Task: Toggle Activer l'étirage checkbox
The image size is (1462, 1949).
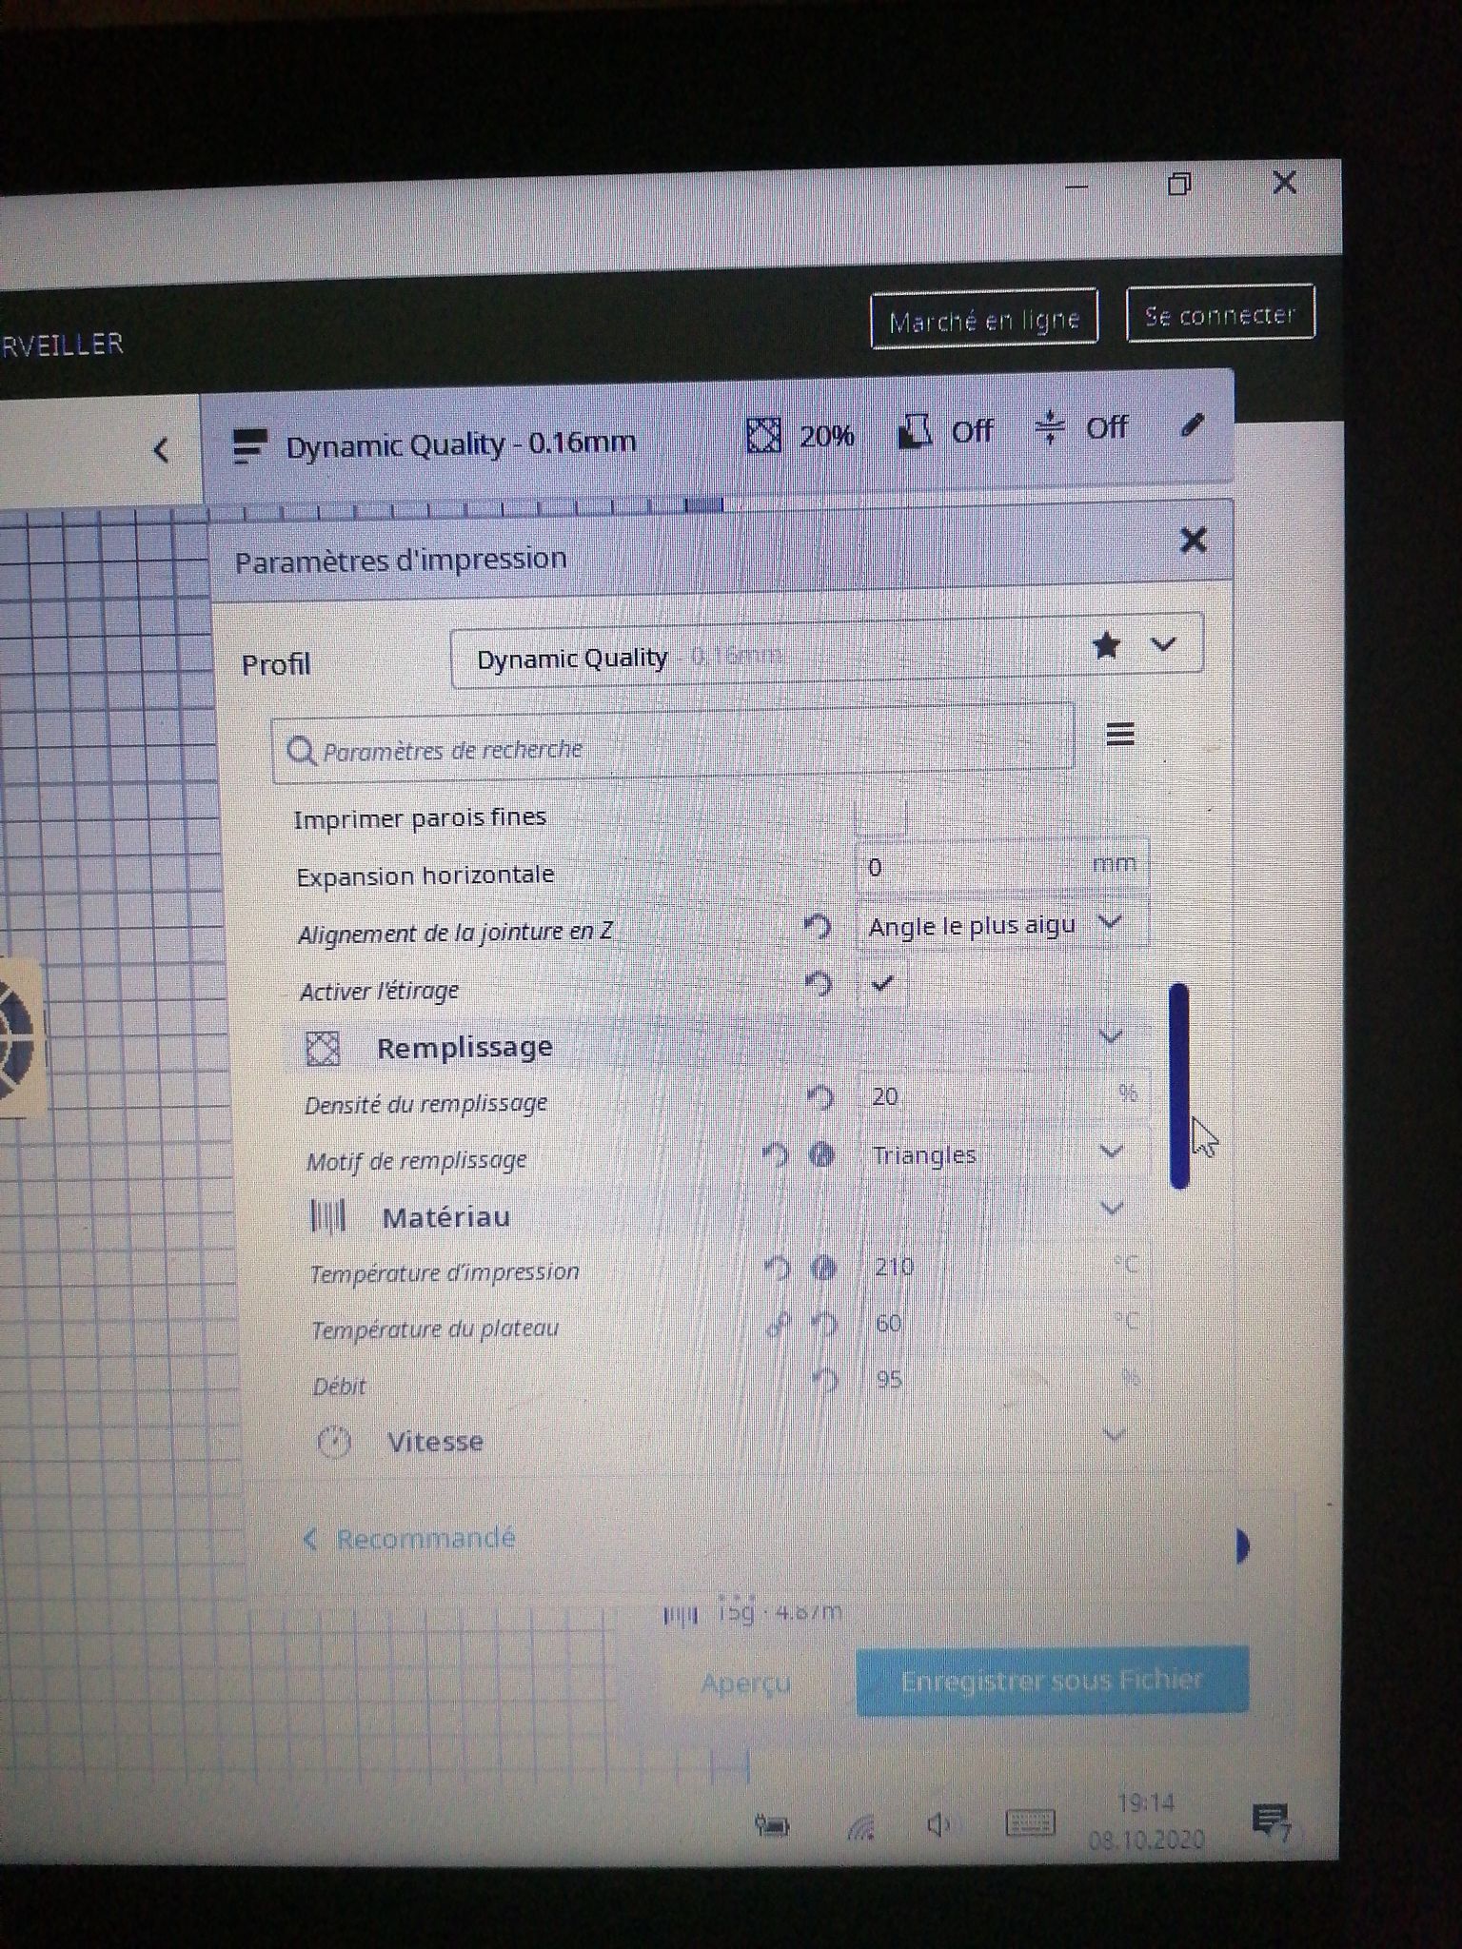Action: 881,983
